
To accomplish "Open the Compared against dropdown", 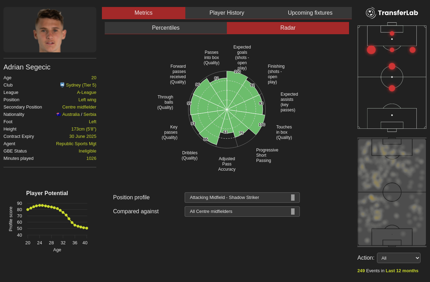I will [242, 211].
